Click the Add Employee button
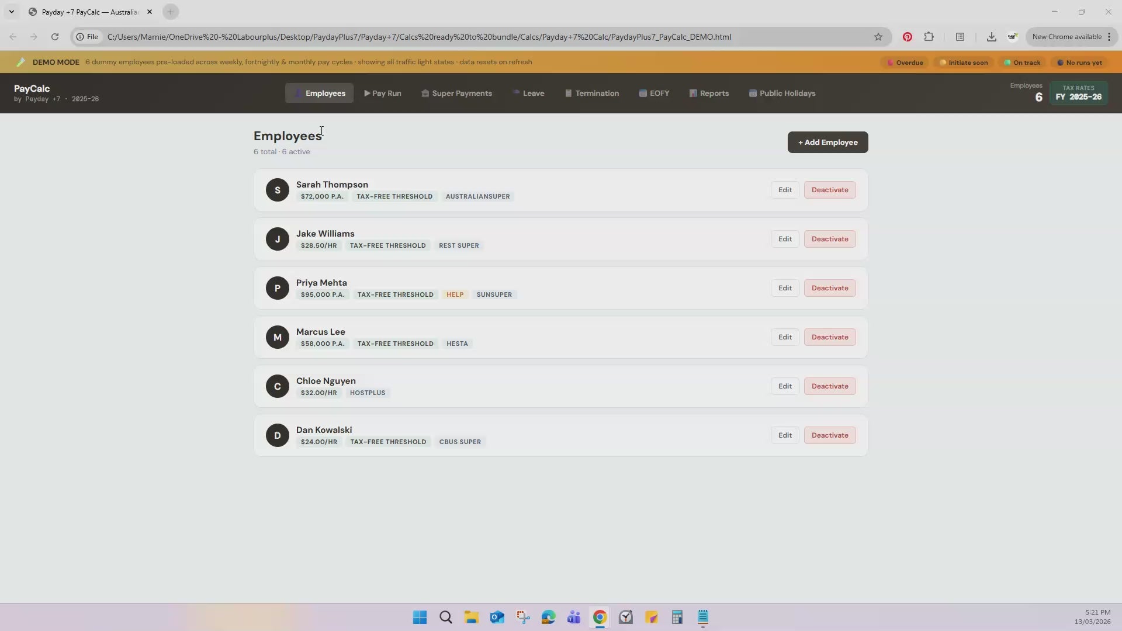Viewport: 1122px width, 631px height. click(827, 142)
